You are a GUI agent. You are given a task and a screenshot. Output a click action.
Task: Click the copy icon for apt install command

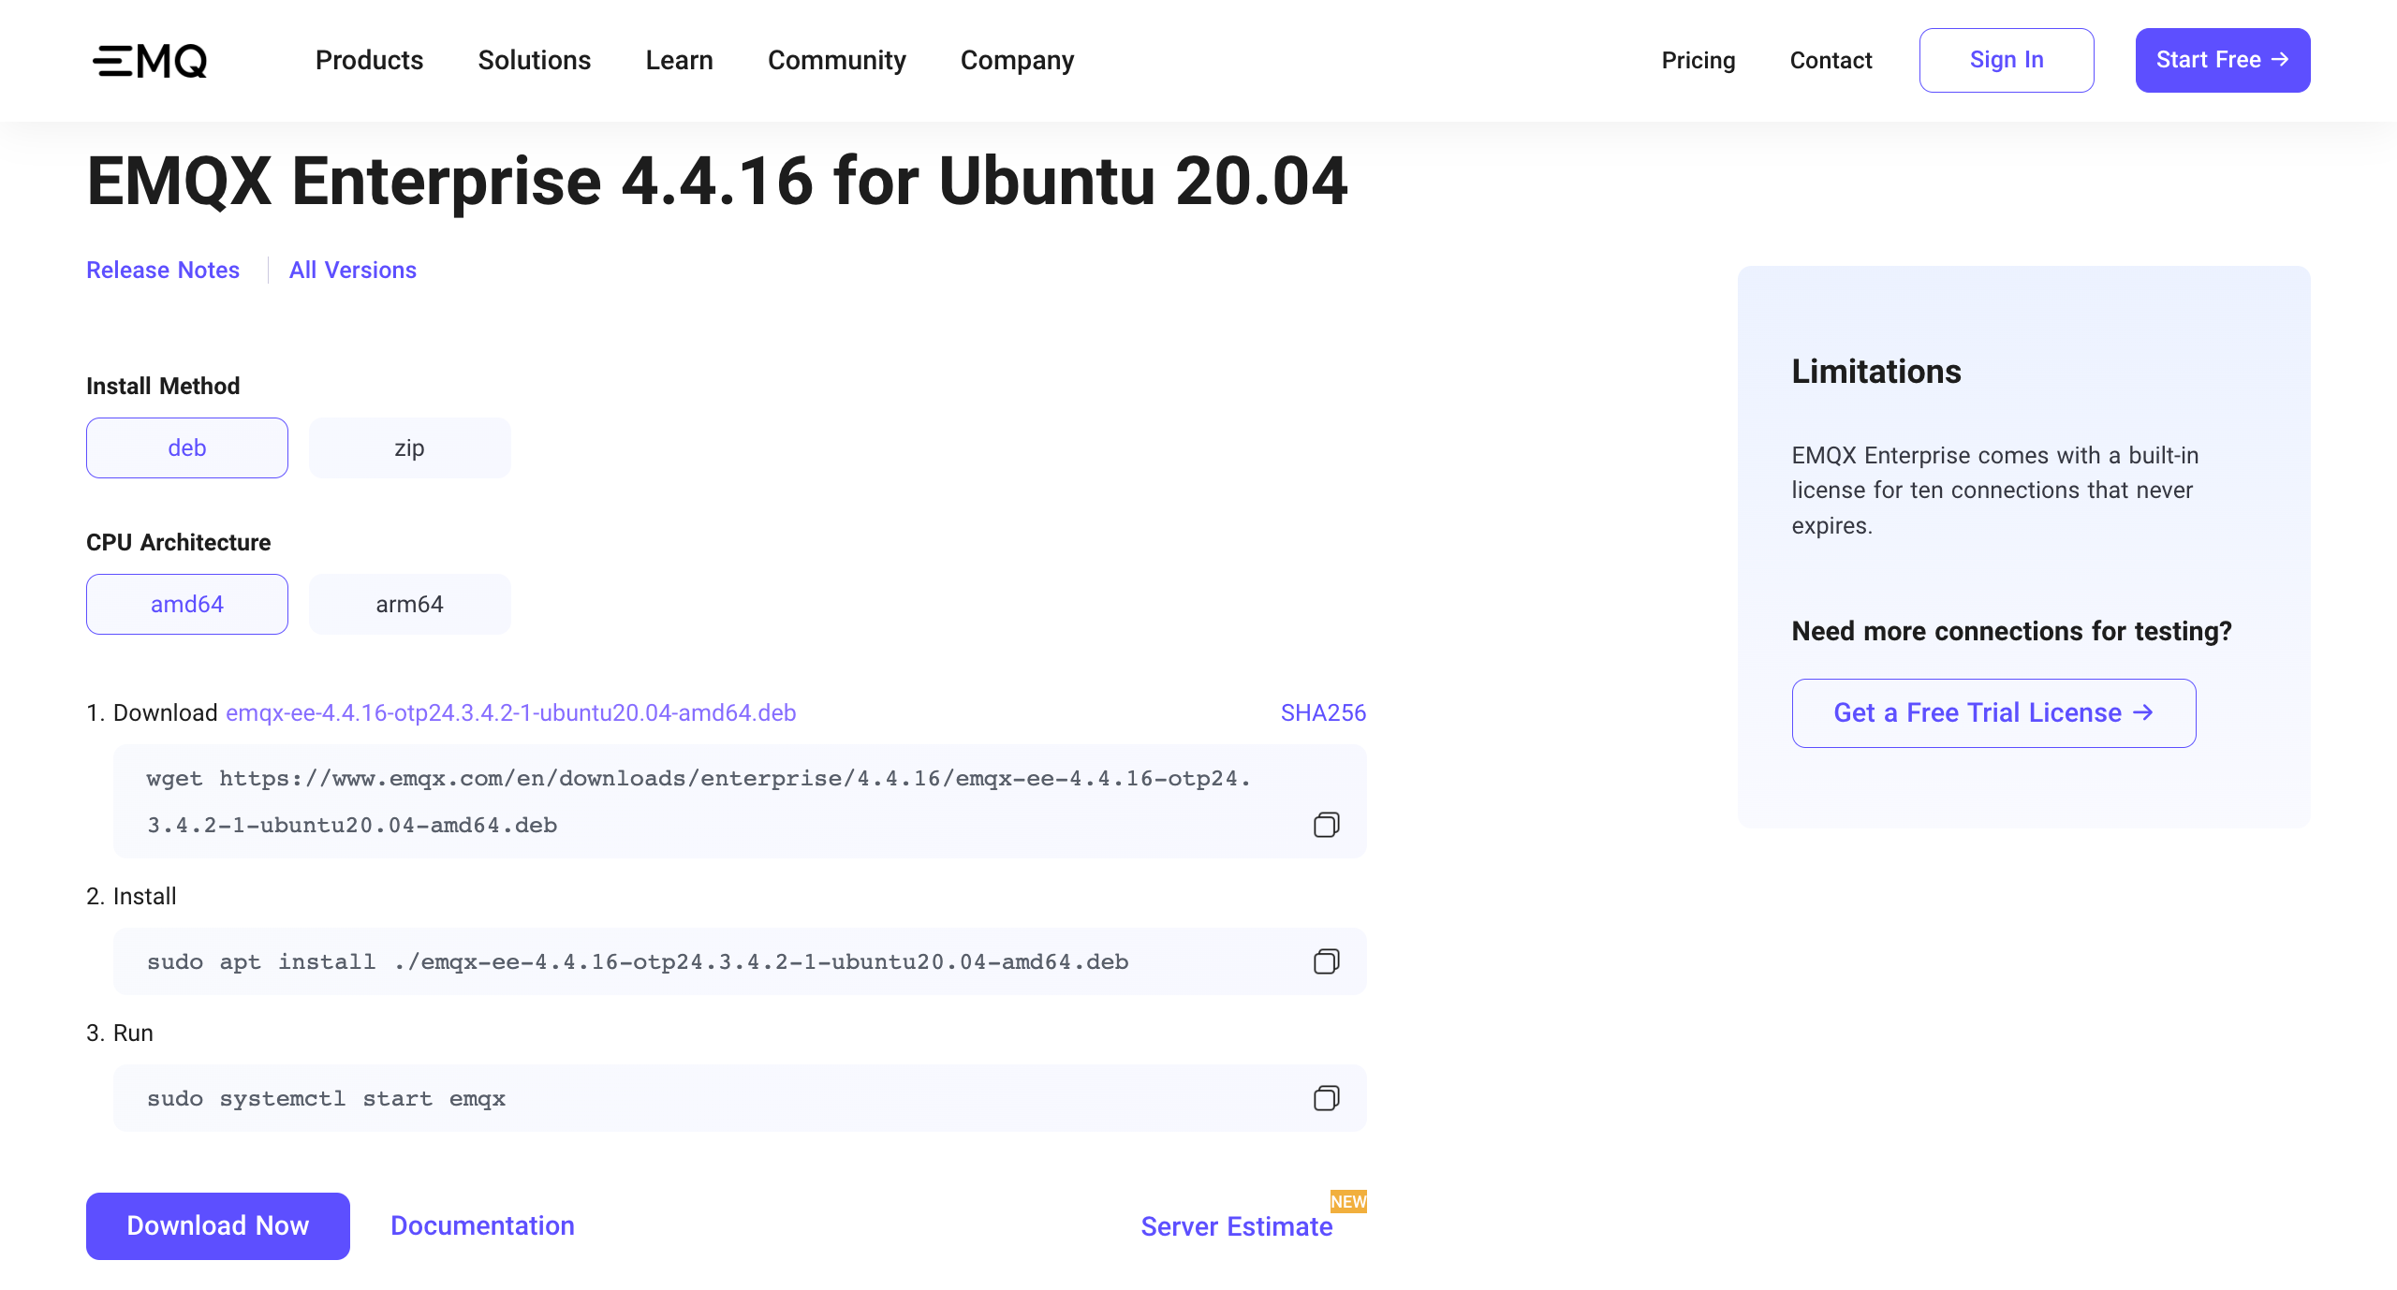click(x=1327, y=961)
